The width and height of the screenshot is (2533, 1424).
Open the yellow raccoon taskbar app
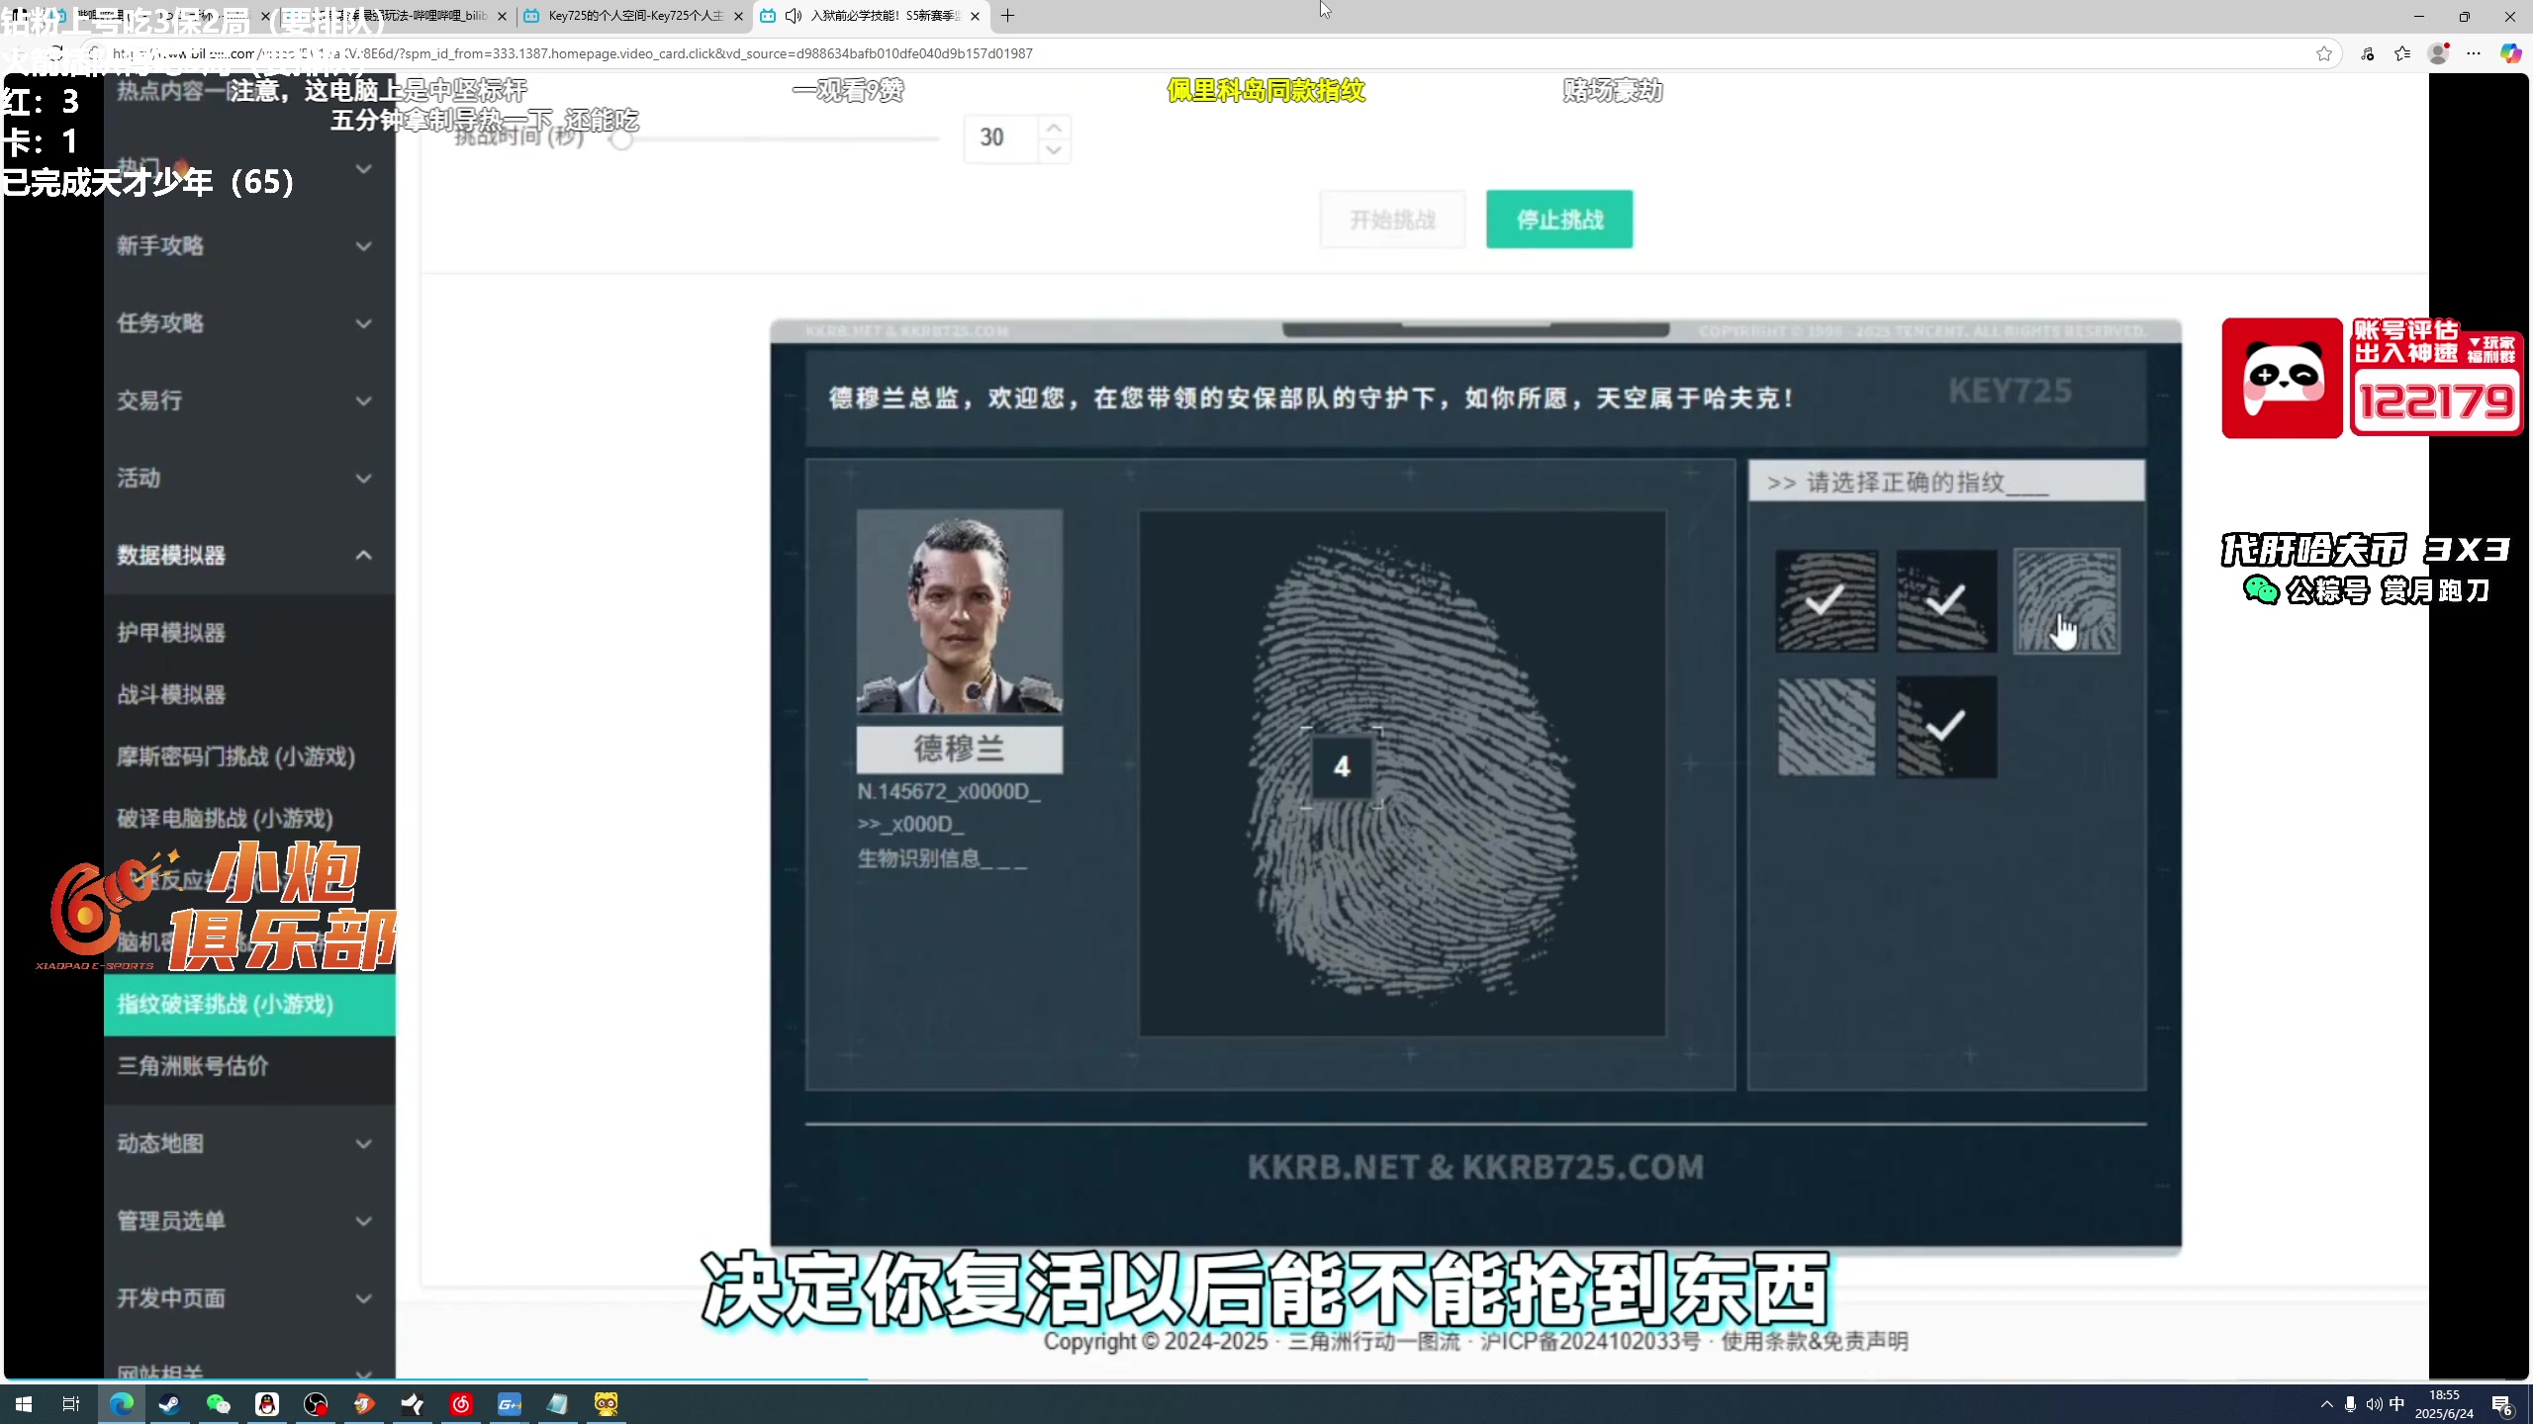click(606, 1404)
